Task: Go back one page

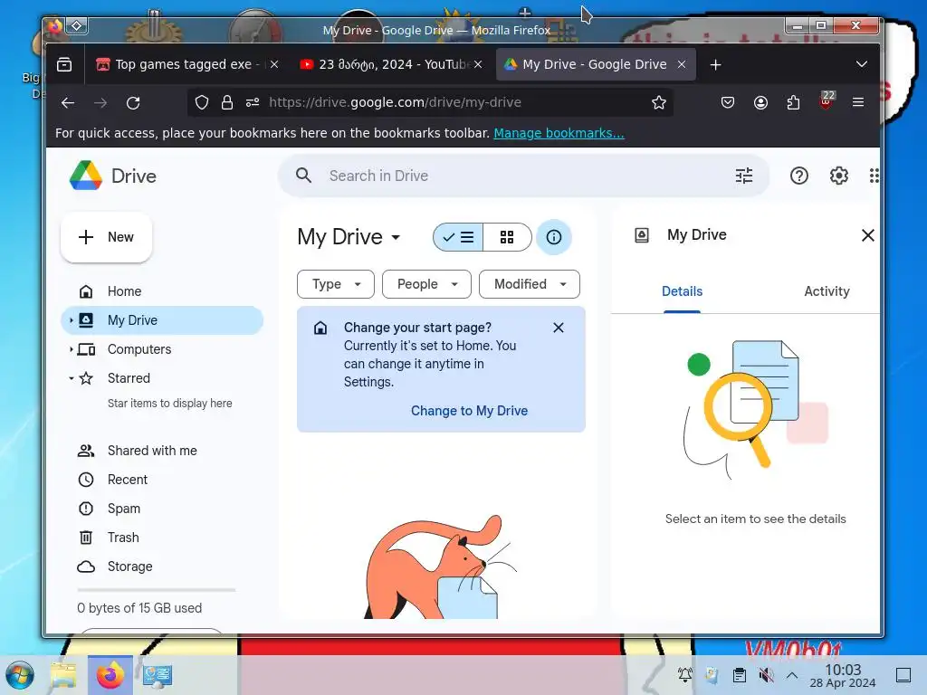Action: click(68, 103)
